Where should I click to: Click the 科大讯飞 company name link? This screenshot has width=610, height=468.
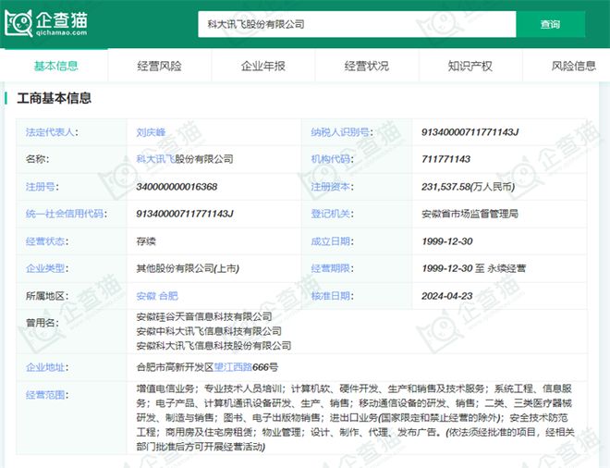tap(155, 159)
